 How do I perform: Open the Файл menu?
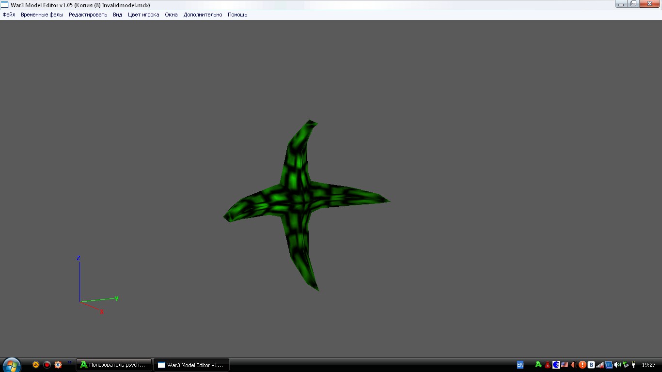[x=9, y=15]
